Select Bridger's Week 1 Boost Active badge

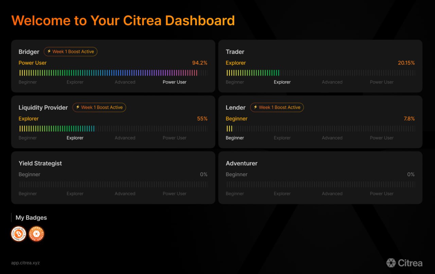pos(70,52)
